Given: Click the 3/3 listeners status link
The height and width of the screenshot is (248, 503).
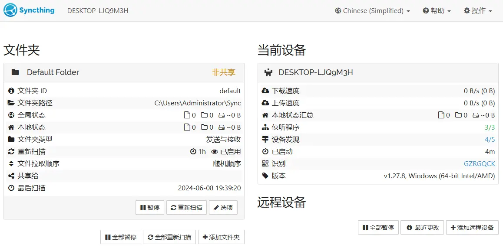Looking at the screenshot, I should [x=490, y=127].
